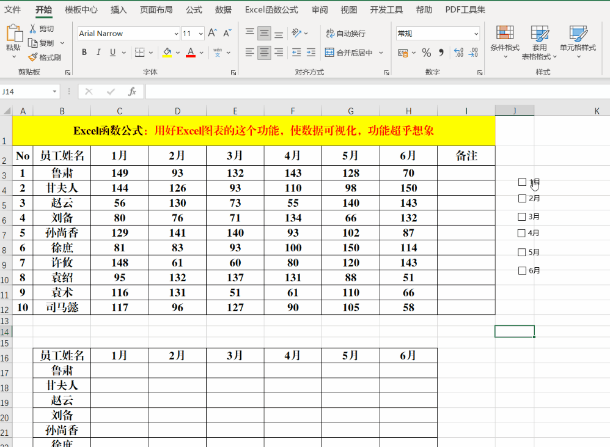Open the Font group dialog launcher

pos(233,73)
